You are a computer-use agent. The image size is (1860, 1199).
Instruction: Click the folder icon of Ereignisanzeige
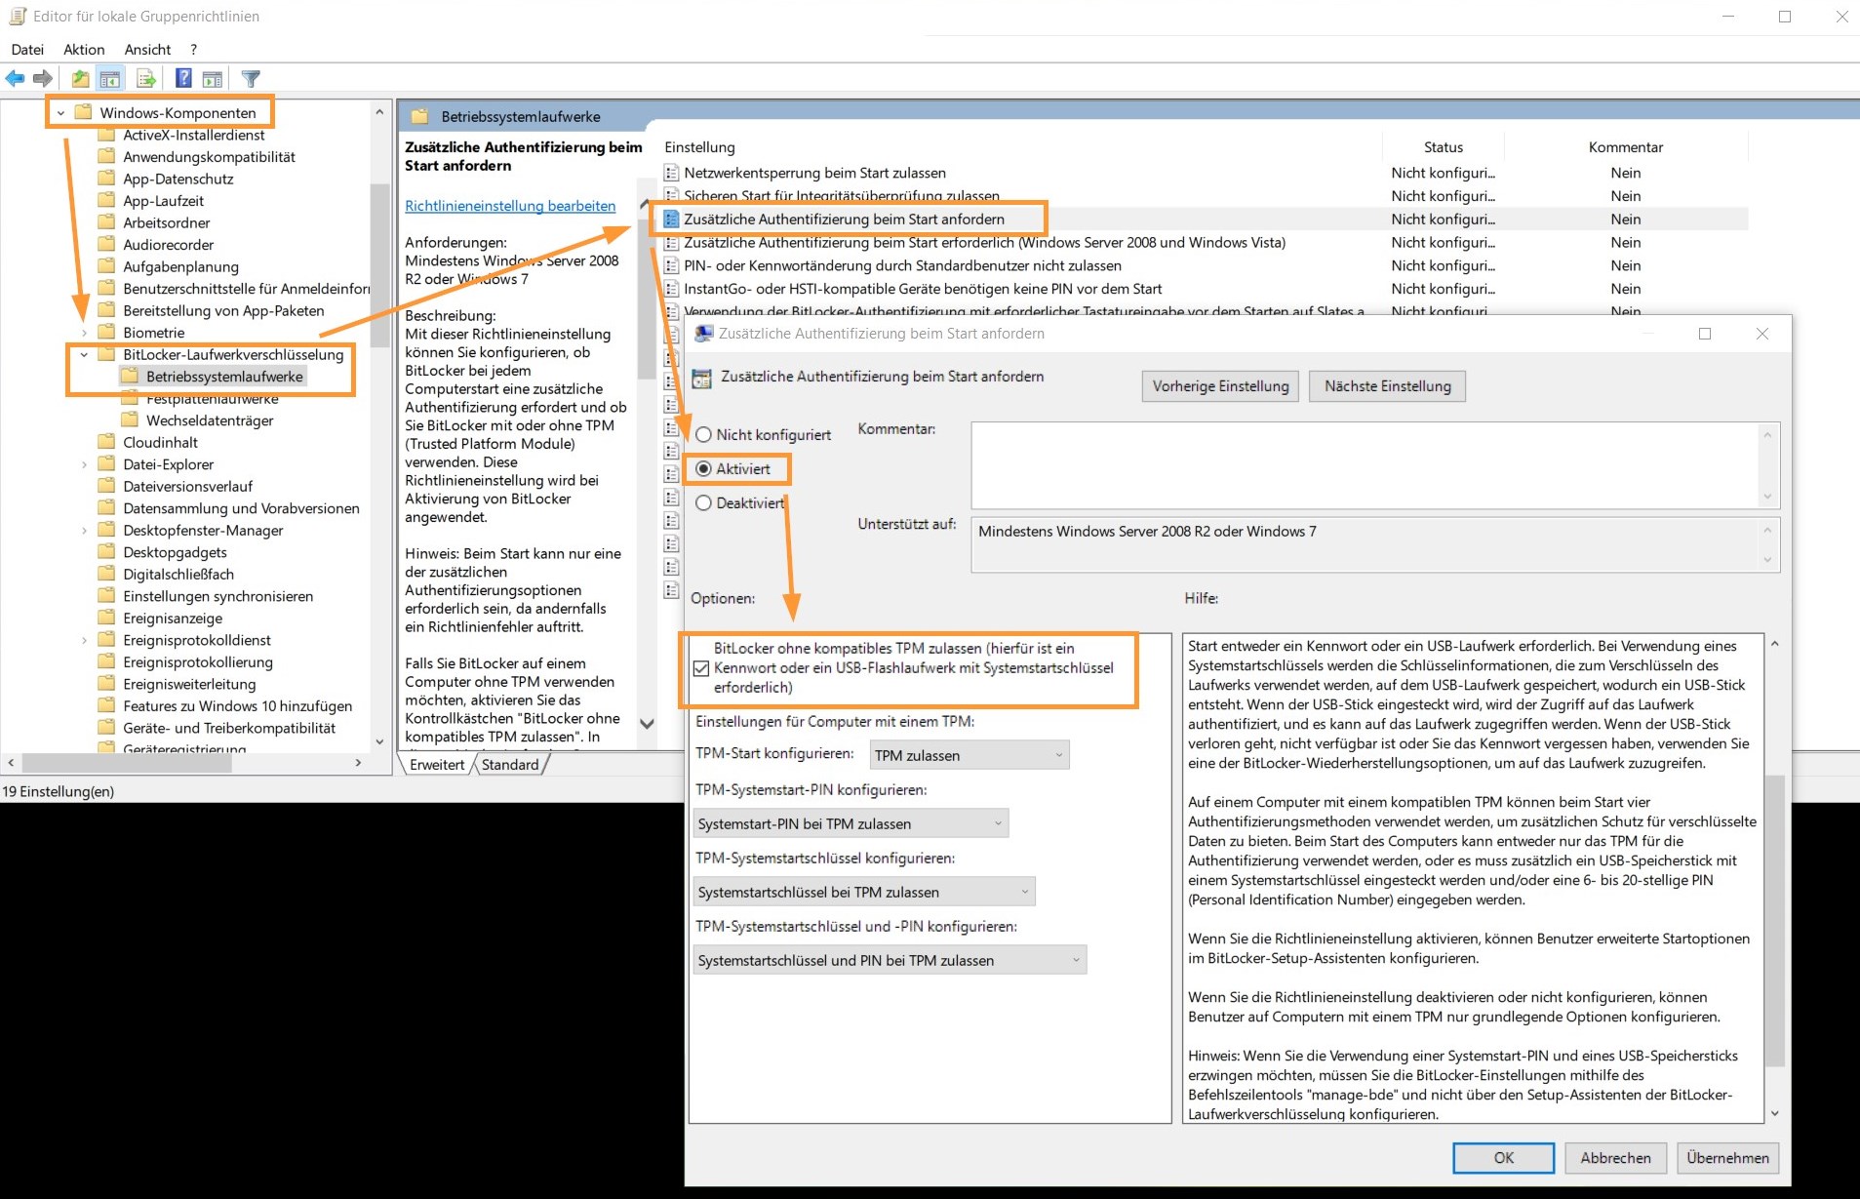107,618
